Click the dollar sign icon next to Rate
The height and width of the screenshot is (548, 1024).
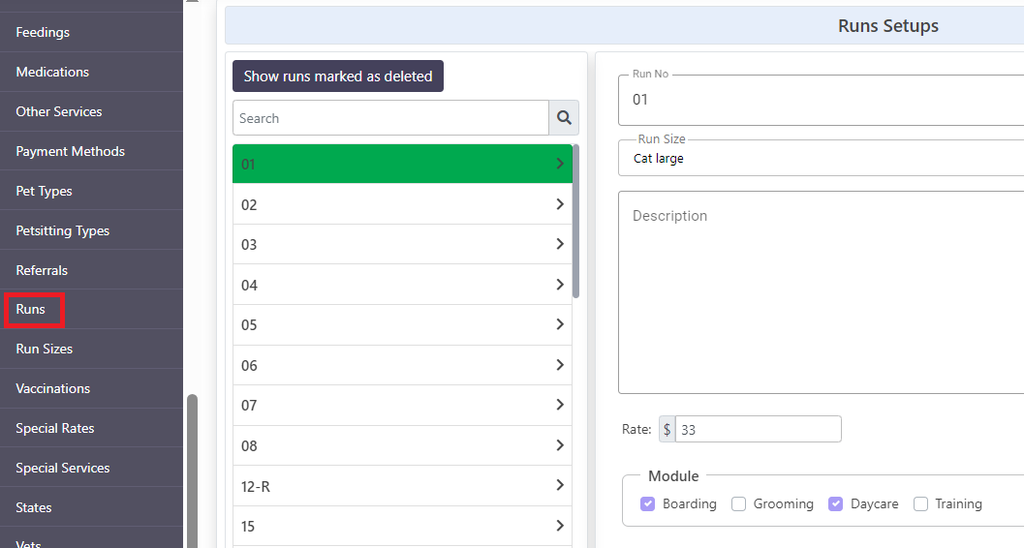coord(667,429)
